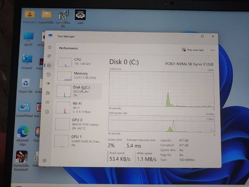Viewport: 249px width, 187px height.
Task: Click the Disk 0 (C:) heading
Action: pyautogui.click(x=124, y=62)
